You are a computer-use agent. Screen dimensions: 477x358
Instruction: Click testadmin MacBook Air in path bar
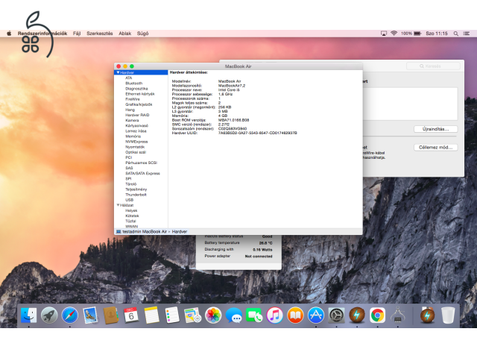point(145,232)
